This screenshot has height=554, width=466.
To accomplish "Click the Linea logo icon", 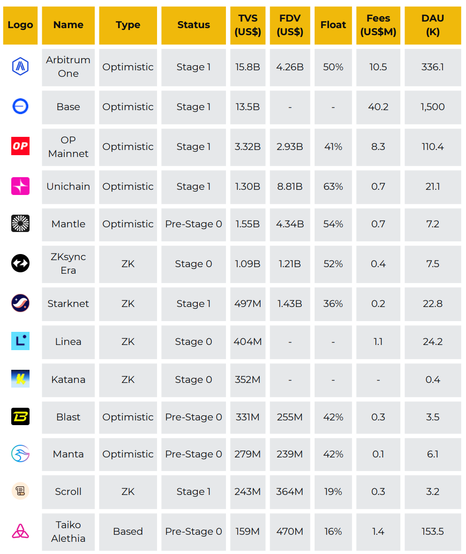I will point(20,341).
